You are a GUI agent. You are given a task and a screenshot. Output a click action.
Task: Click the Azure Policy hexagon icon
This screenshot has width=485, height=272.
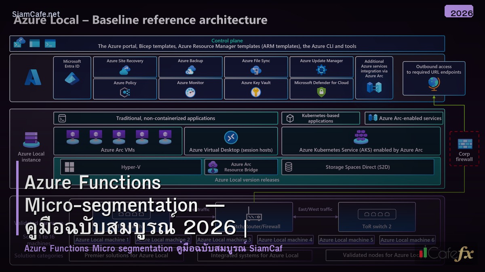[x=125, y=92]
